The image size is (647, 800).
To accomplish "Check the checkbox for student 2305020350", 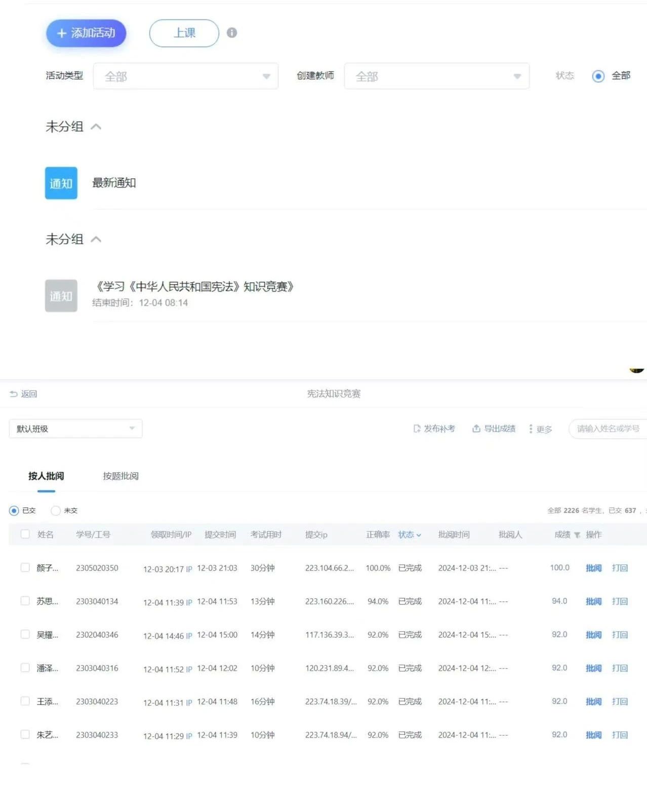I will click(x=25, y=567).
